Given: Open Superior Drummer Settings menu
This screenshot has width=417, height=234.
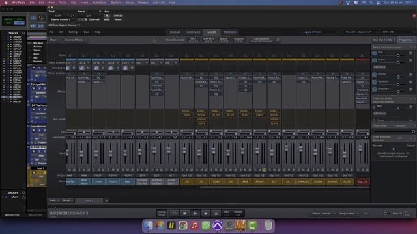Looking at the screenshot, I should point(74,32).
